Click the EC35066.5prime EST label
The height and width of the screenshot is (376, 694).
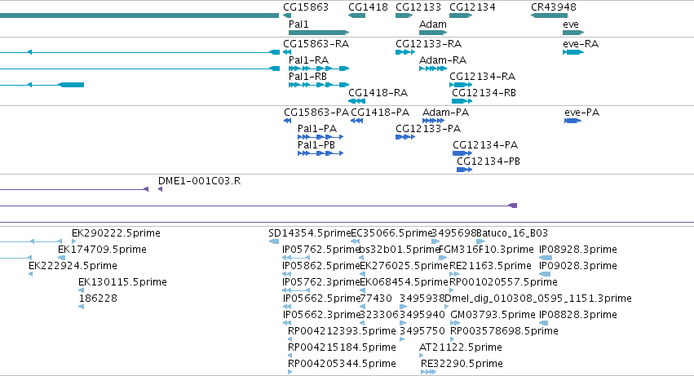click(391, 233)
